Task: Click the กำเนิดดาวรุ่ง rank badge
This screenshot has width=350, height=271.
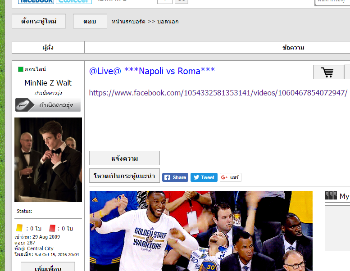Action: [x=48, y=105]
